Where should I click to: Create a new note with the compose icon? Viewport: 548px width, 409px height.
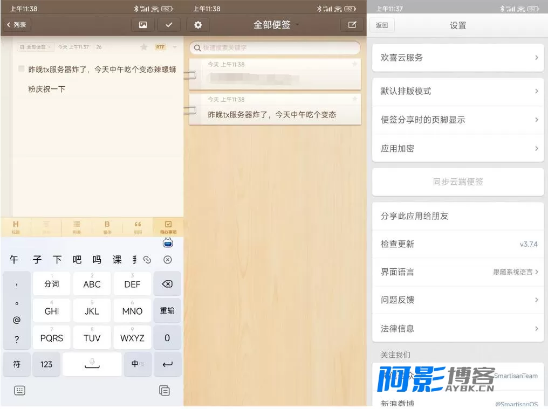click(352, 25)
